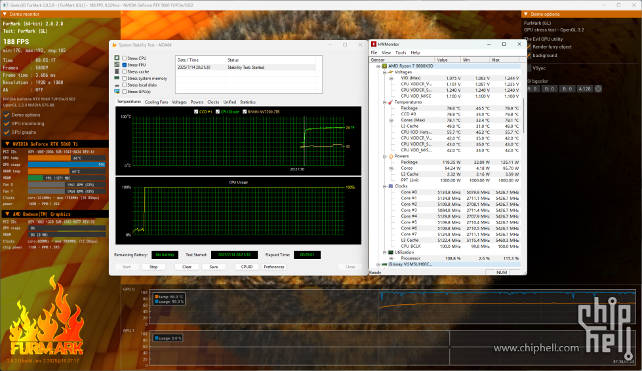Expand the Cores power node in HWMonitor

point(391,168)
